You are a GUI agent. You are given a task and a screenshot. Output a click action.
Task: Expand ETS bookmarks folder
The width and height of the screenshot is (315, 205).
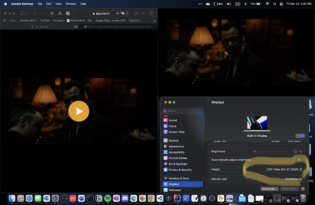[13, 21]
